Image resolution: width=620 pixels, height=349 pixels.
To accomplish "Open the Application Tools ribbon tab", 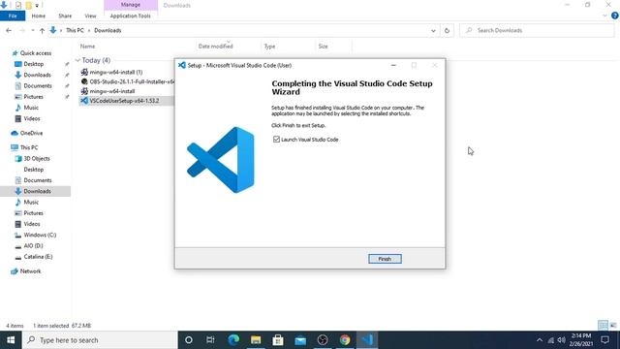I will pos(131,16).
